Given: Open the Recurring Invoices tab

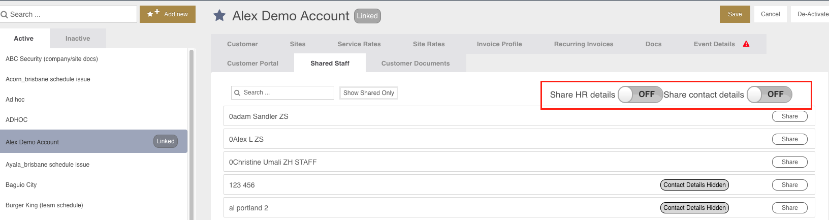Looking at the screenshot, I should [x=584, y=44].
